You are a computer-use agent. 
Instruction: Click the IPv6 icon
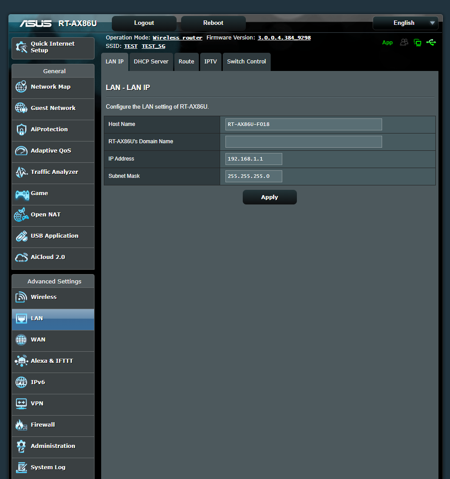tap(21, 382)
